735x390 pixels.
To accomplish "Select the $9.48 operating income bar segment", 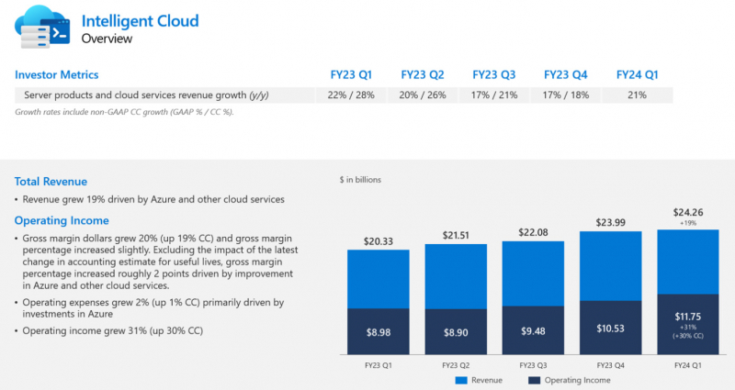I will coord(533,332).
